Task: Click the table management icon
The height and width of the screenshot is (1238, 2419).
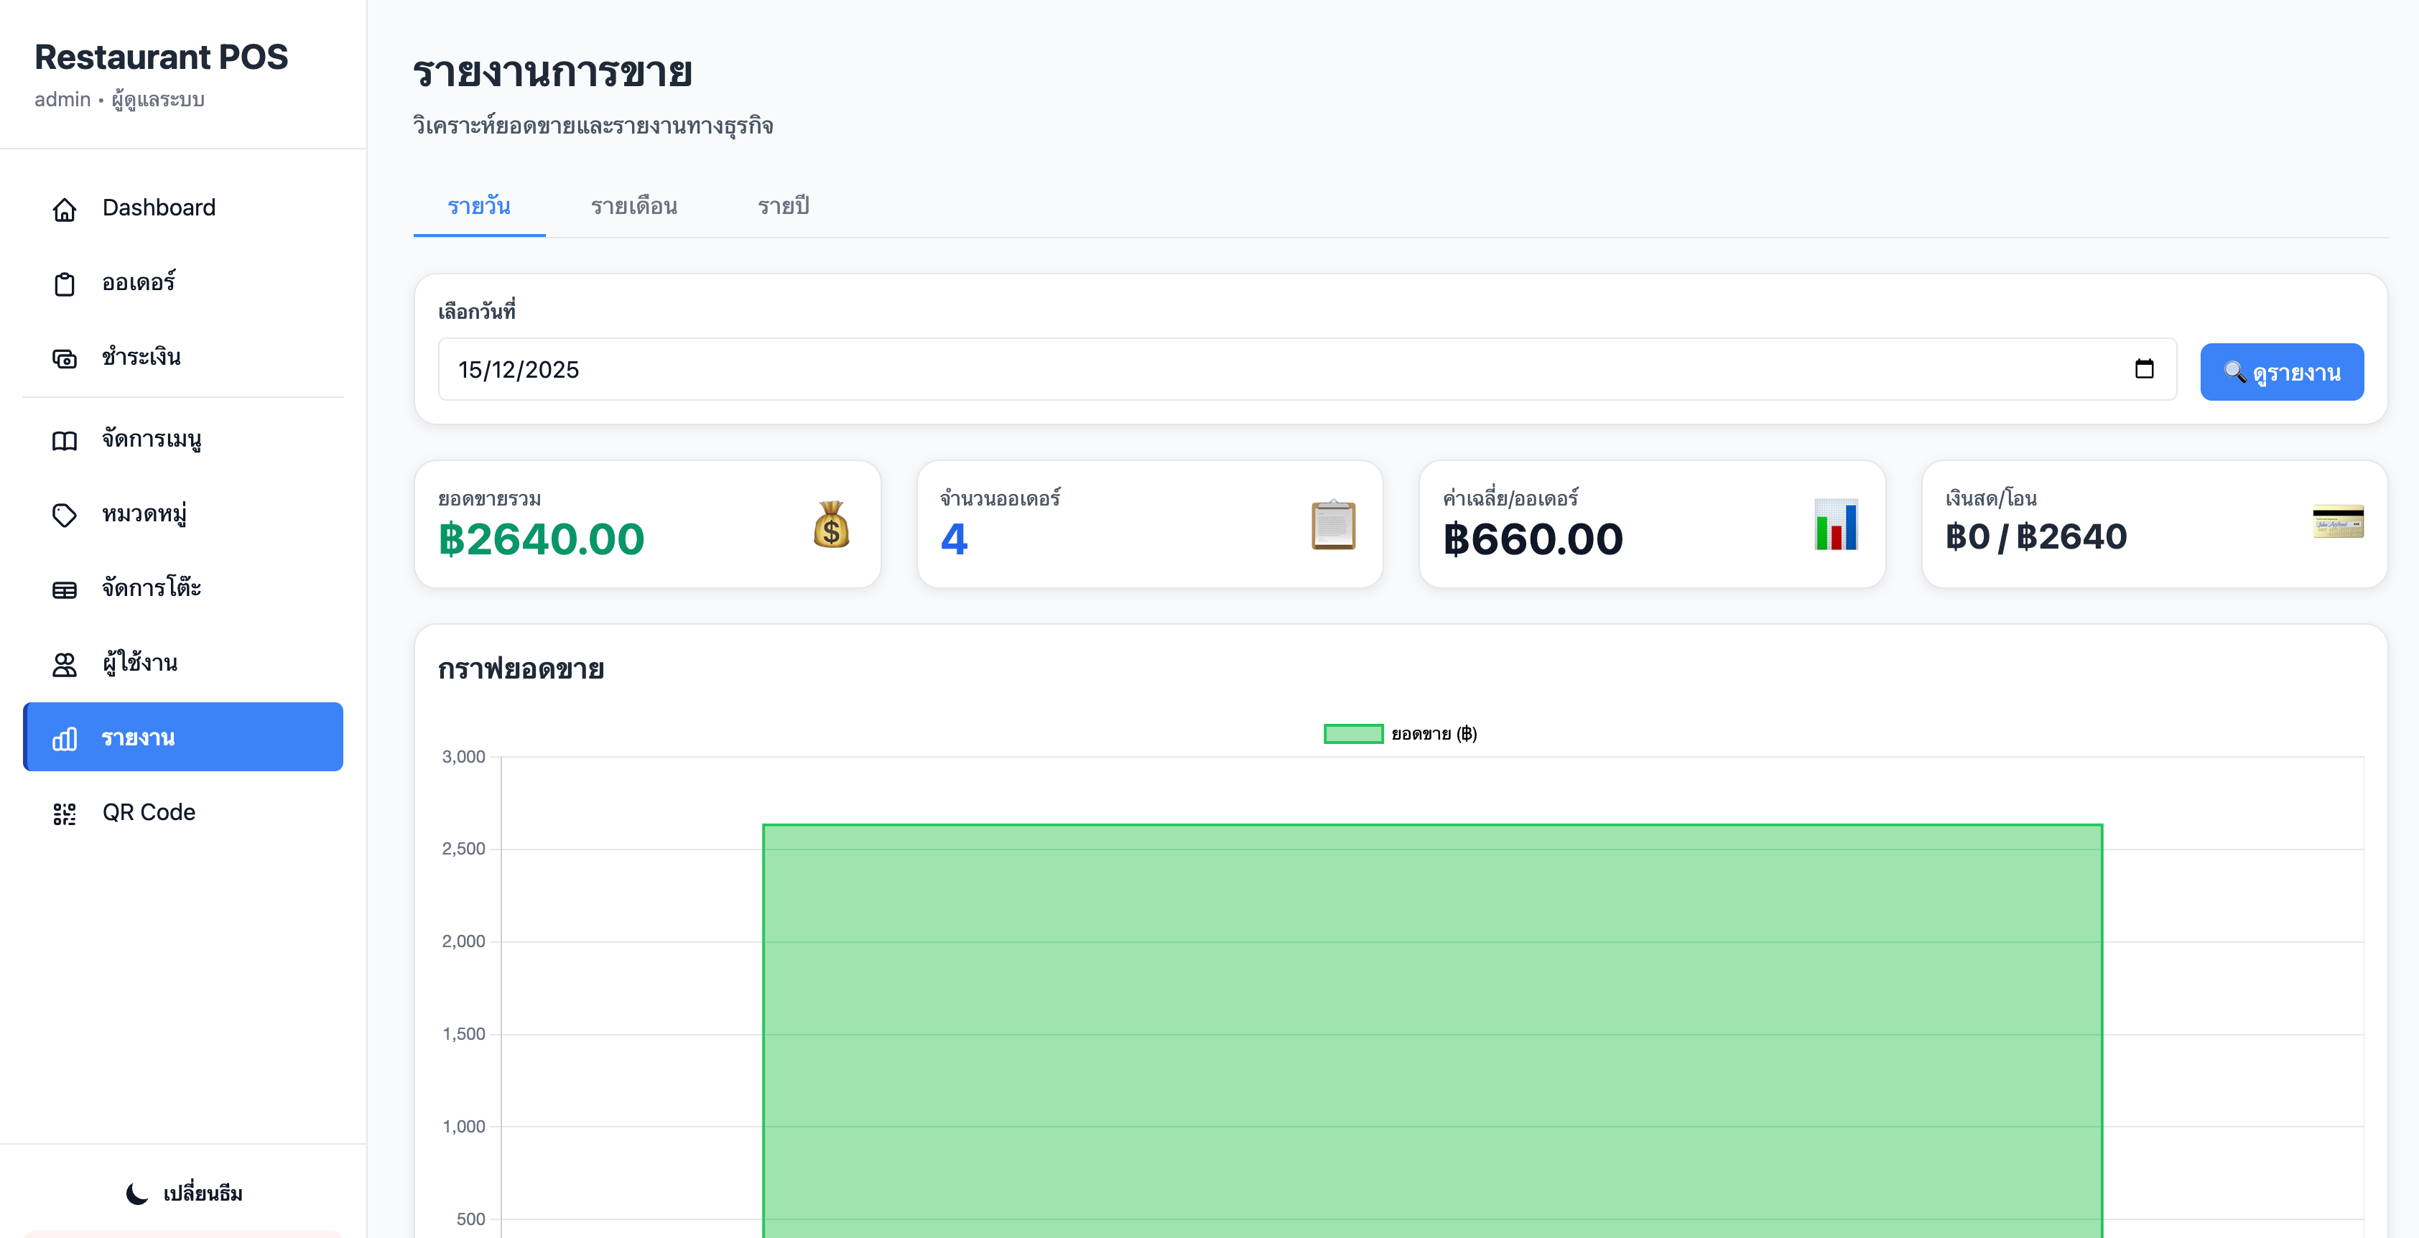Action: point(64,589)
